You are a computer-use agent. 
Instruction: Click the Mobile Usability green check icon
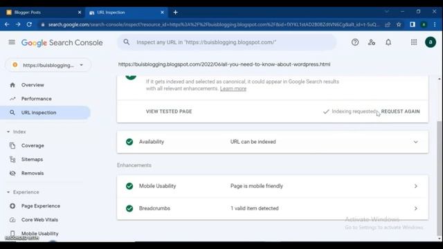129,186
